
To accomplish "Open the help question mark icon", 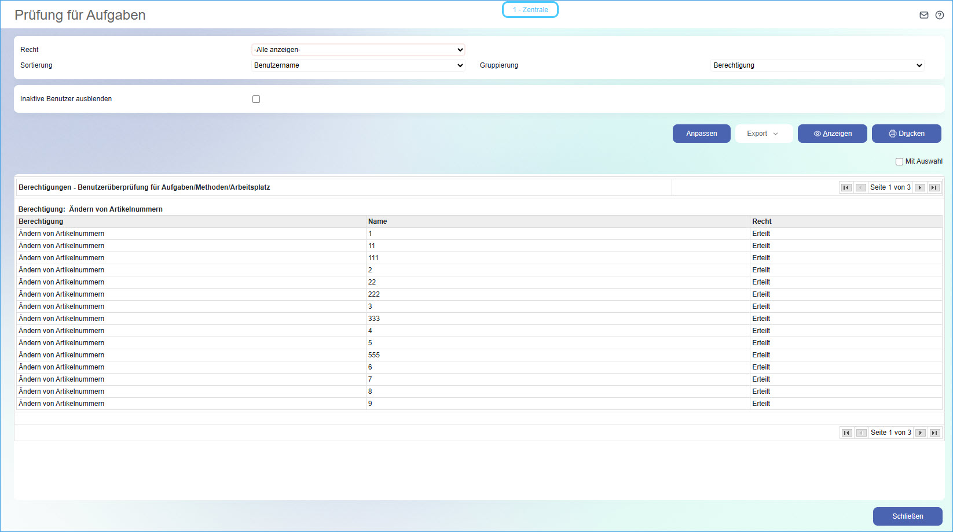I will [x=940, y=15].
